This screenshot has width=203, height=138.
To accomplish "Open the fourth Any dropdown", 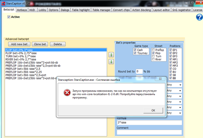I will pos(174,102).
